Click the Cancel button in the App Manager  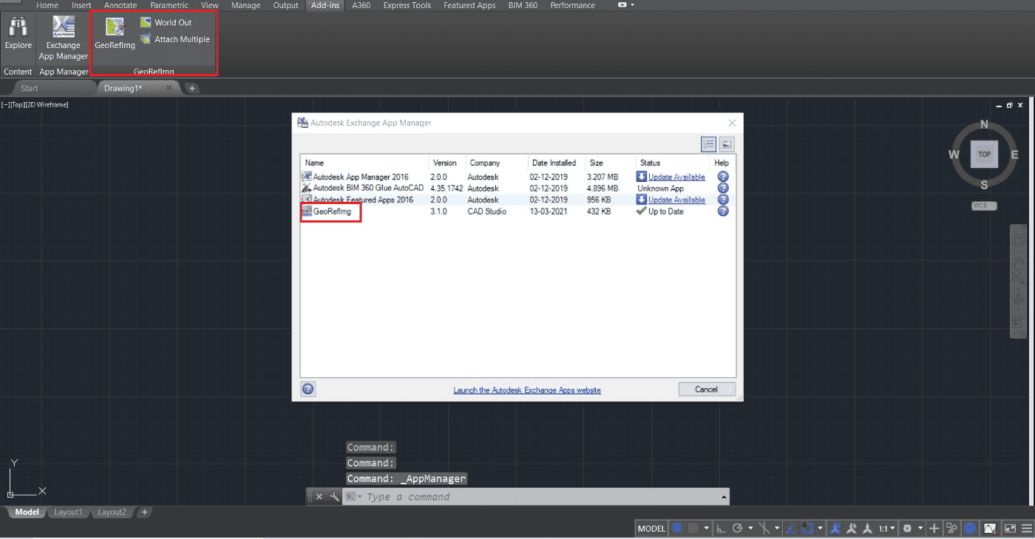(x=707, y=389)
